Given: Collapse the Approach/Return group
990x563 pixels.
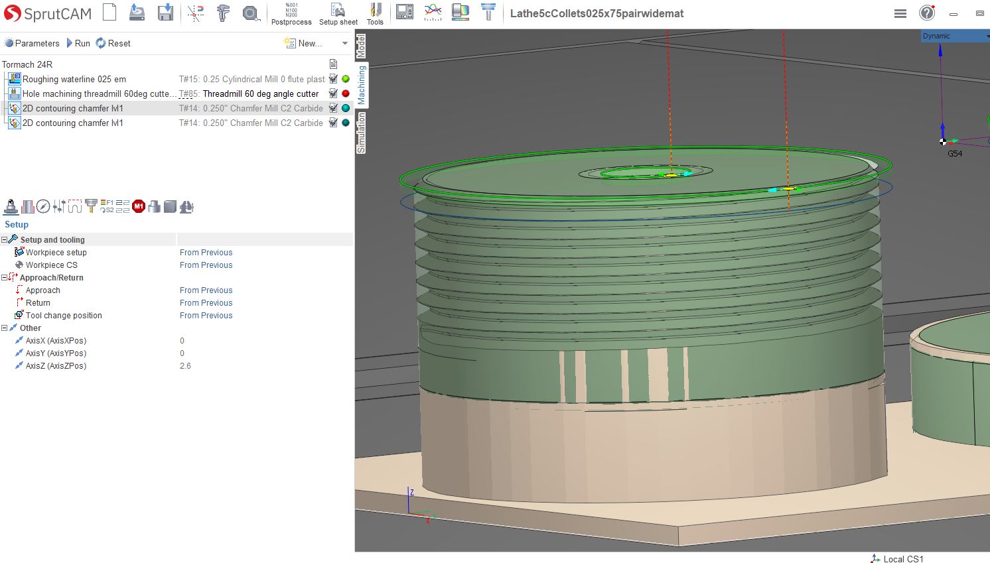Looking at the screenshot, I should [4, 277].
